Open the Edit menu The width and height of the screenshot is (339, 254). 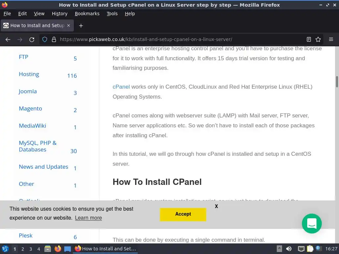[x=23, y=14]
